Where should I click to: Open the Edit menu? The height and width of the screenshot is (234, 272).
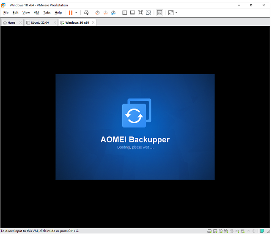point(15,13)
